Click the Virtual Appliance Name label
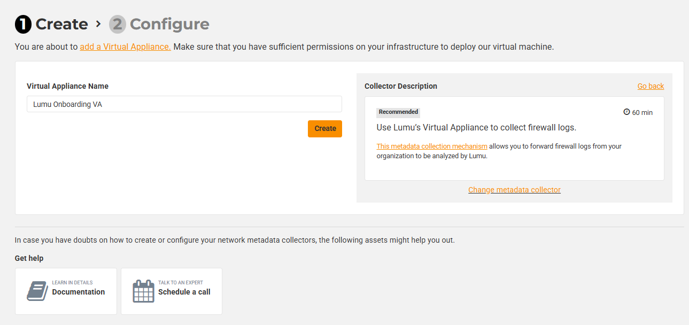 (67, 86)
